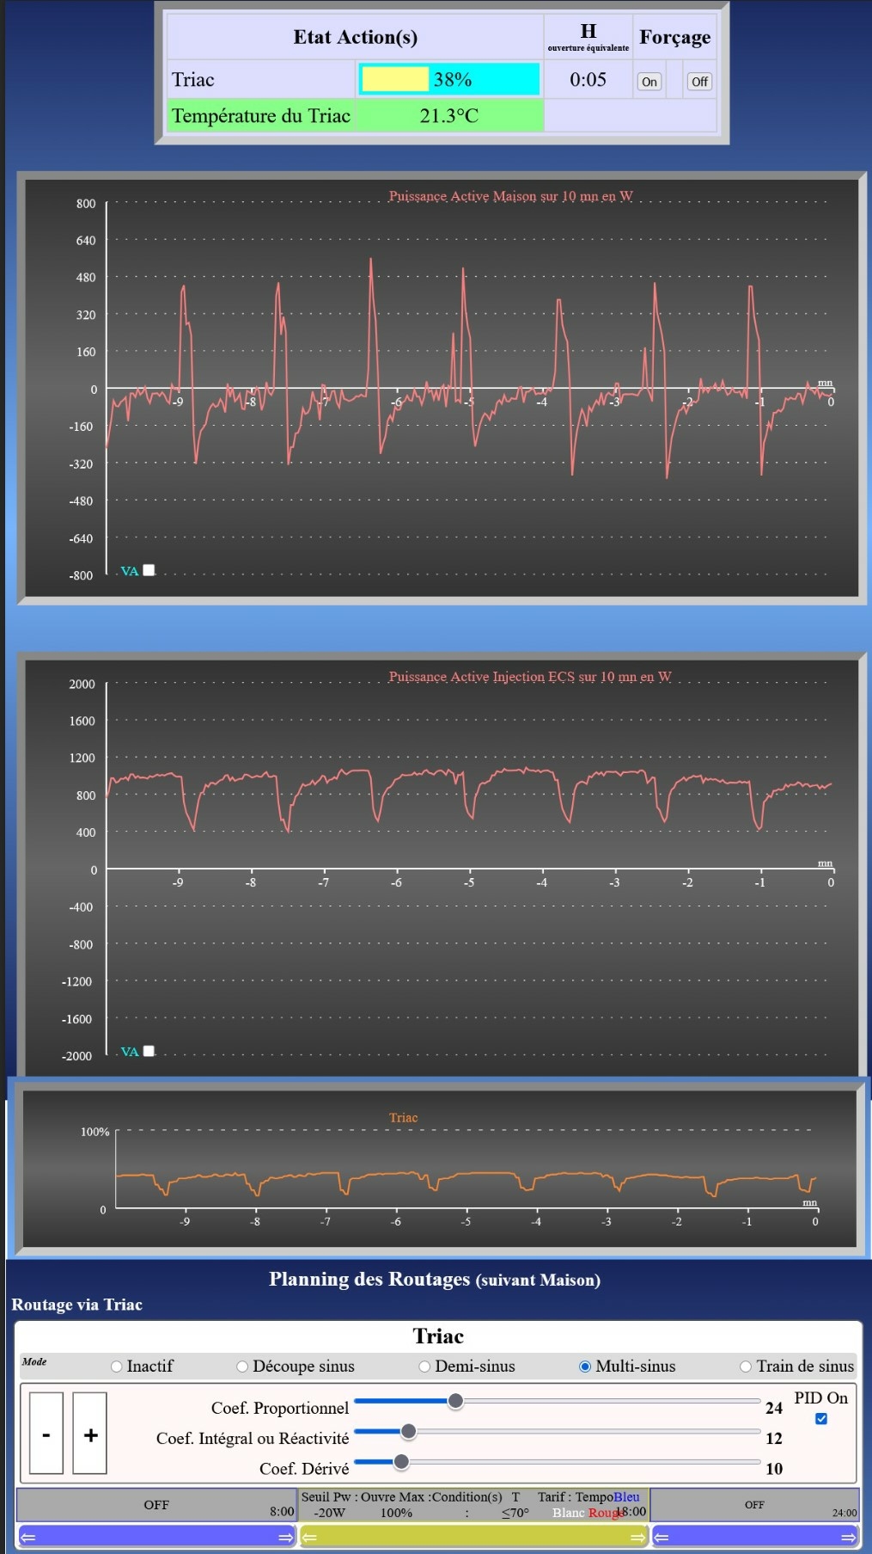Uncheck the PID On checkbox
The image size is (872, 1554).
point(820,1419)
